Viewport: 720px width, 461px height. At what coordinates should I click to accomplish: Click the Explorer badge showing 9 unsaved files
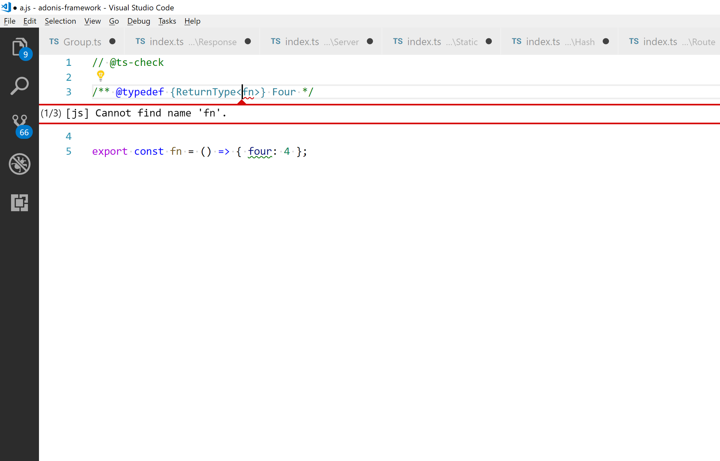[x=26, y=54]
